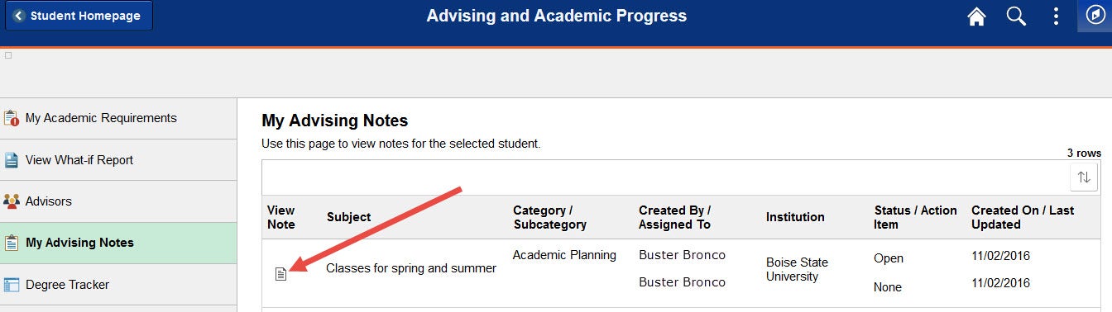Click the sort rows arrows icon
The image size is (1112, 312).
pyautogui.click(x=1084, y=177)
